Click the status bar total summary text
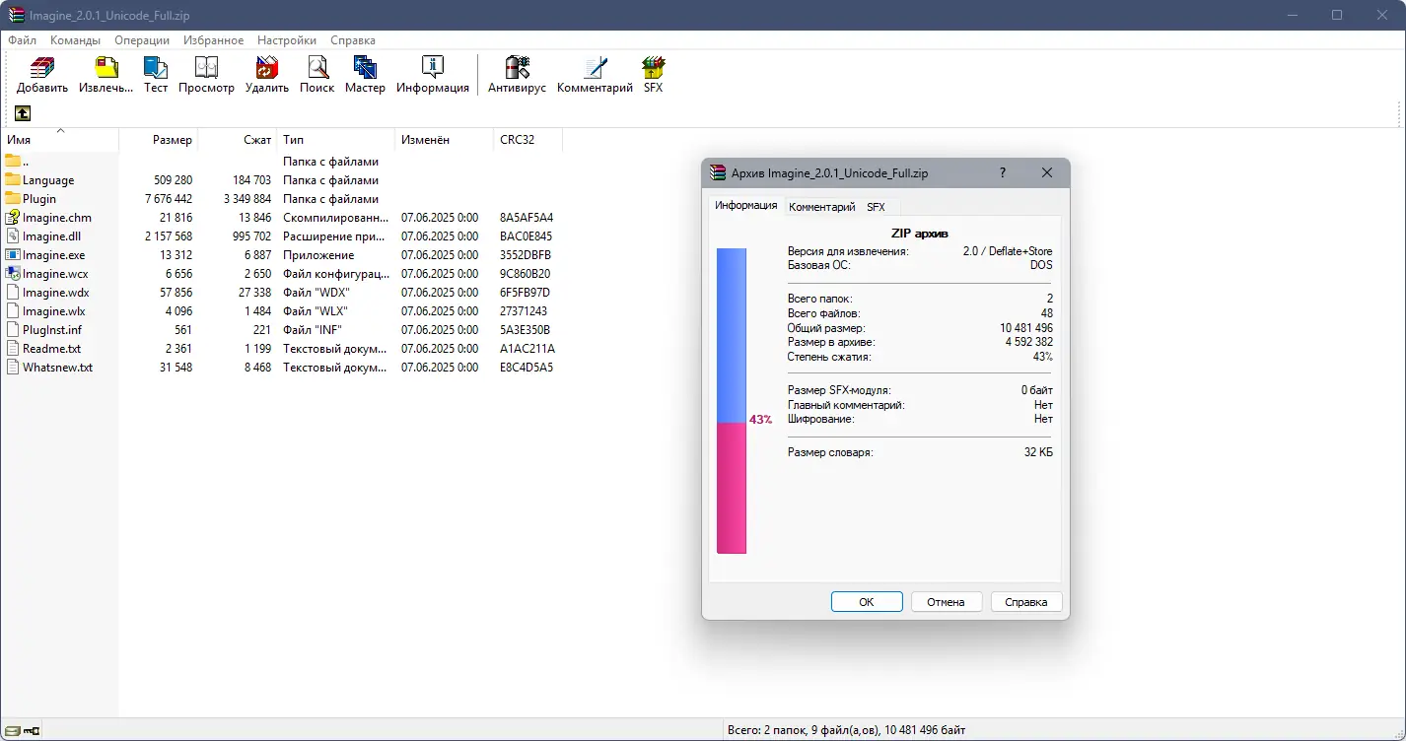The width and height of the screenshot is (1406, 741). coord(846,730)
